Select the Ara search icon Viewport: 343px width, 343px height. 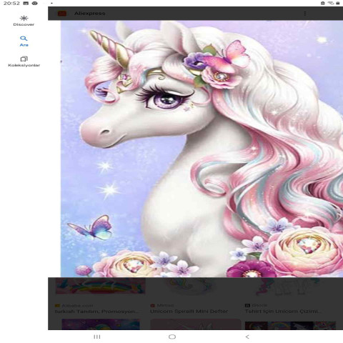tap(24, 39)
